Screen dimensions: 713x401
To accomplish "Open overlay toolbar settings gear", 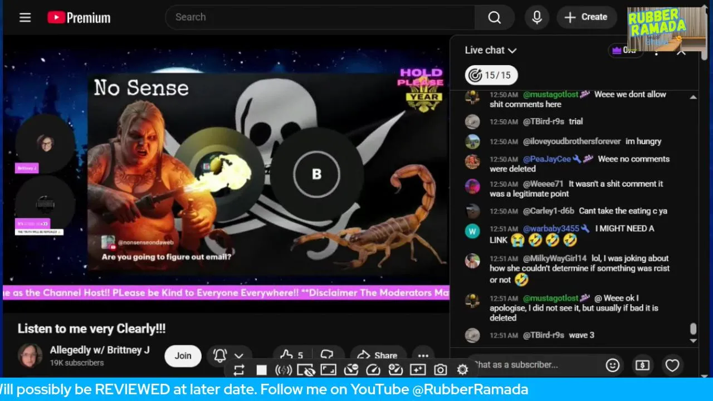I will pos(462,370).
